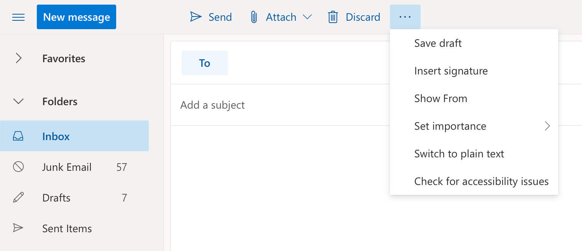Select Show From in the menu
The image size is (582, 251).
click(441, 99)
